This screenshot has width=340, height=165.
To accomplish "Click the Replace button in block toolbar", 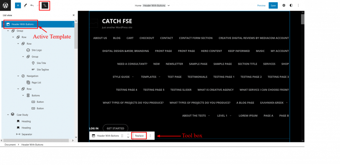I will point(139,136).
